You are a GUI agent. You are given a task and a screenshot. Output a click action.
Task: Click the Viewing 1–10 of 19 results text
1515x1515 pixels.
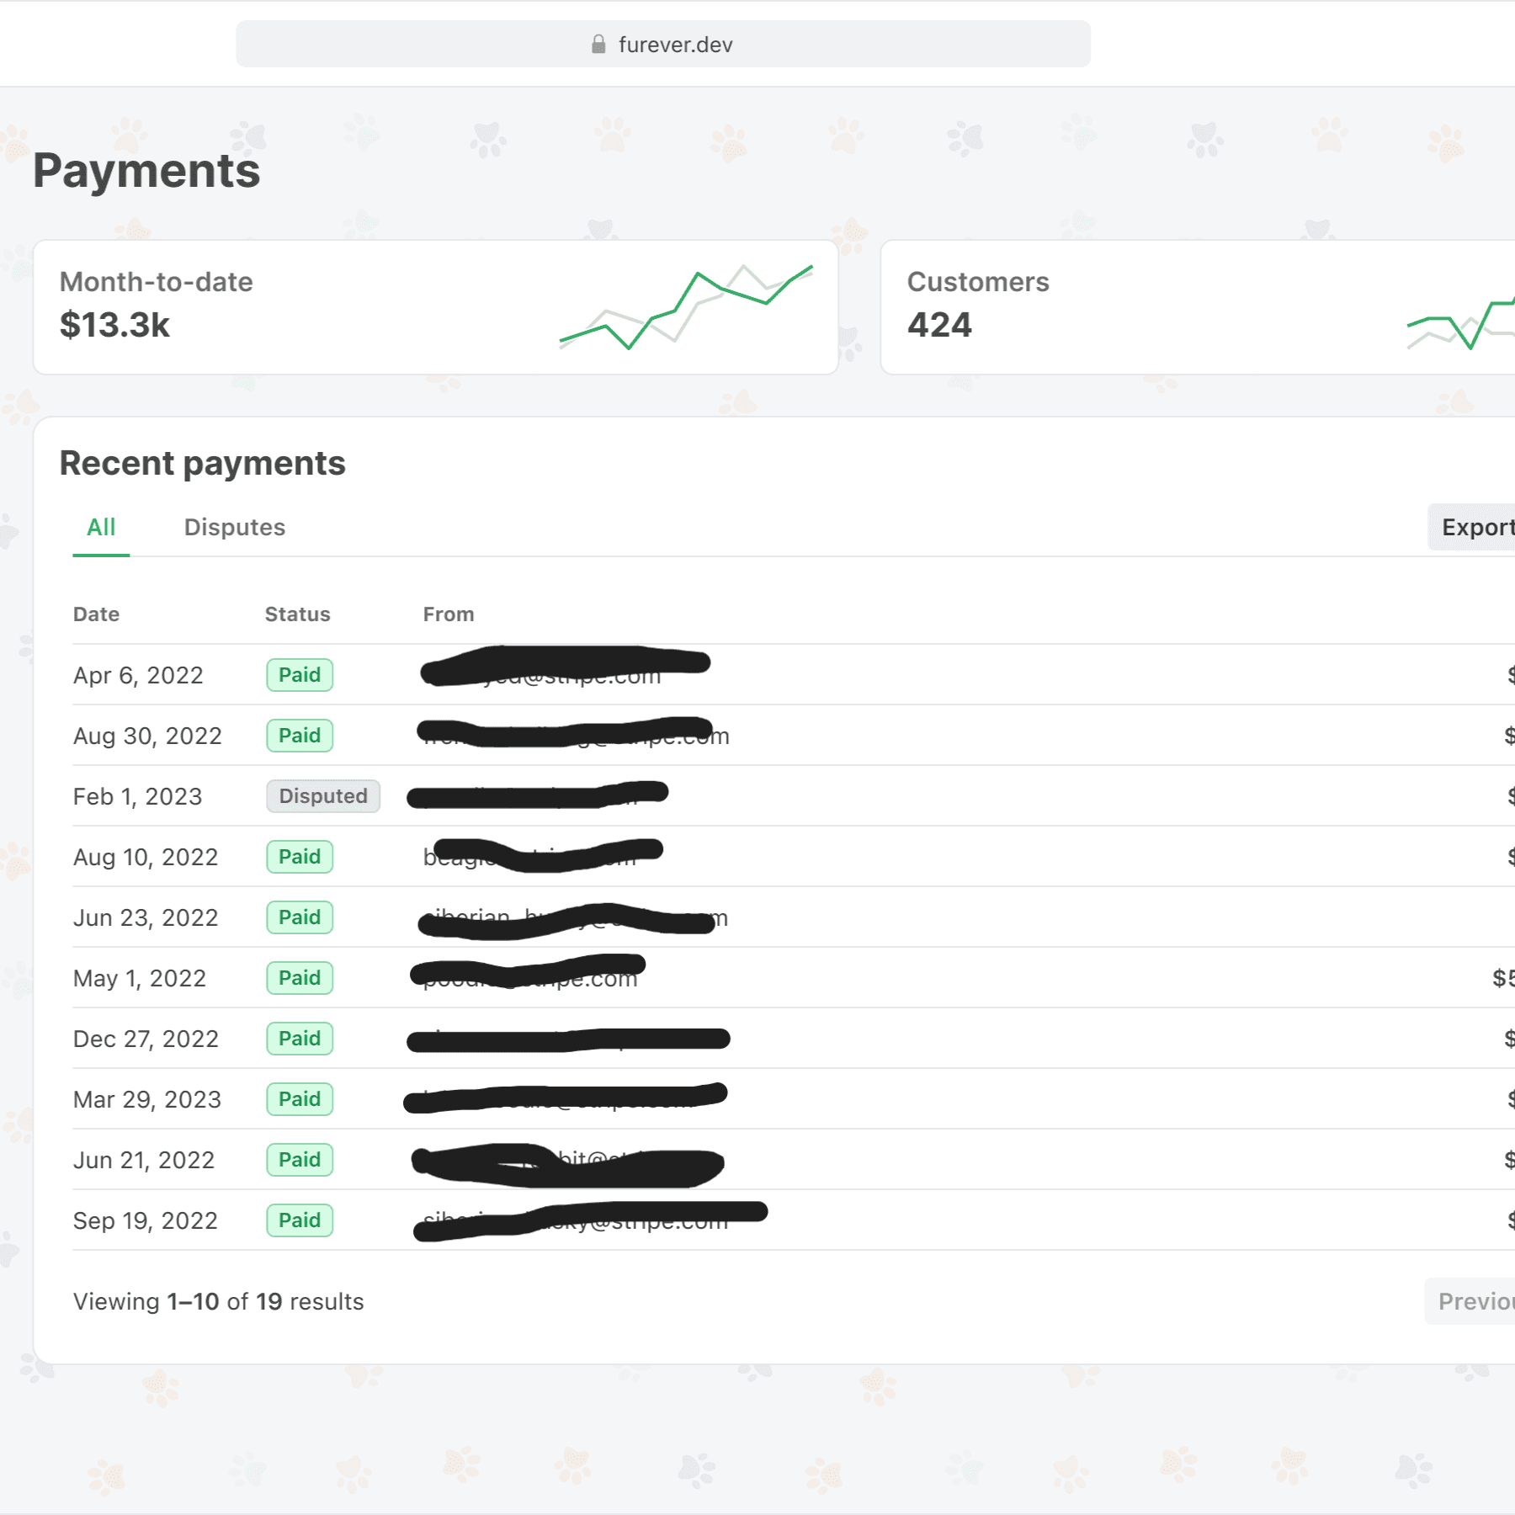(219, 1301)
